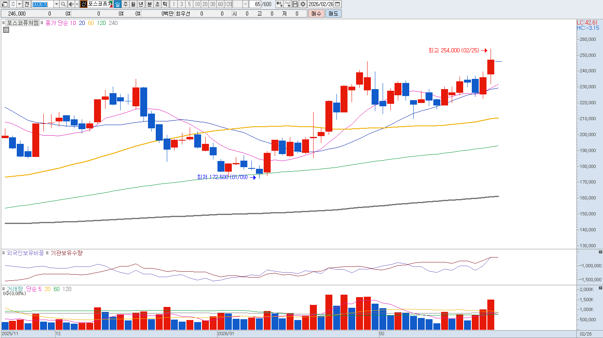Select the tick (틱) chart tab

(x=165, y=4)
